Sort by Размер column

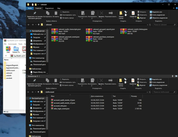tap(134, 96)
